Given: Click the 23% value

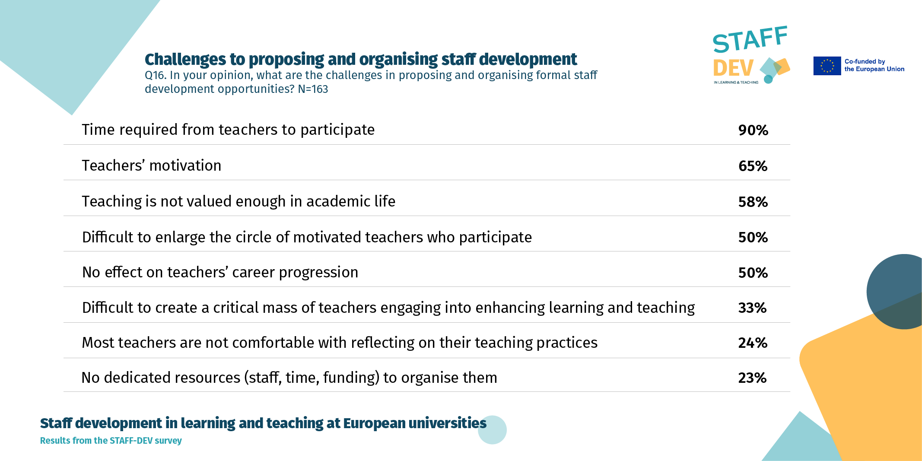Looking at the screenshot, I should click(752, 378).
